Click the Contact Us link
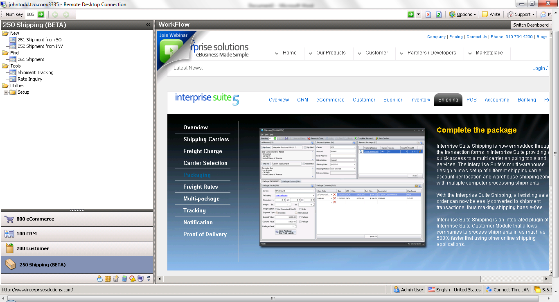This screenshot has width=559, height=302. 477,37
